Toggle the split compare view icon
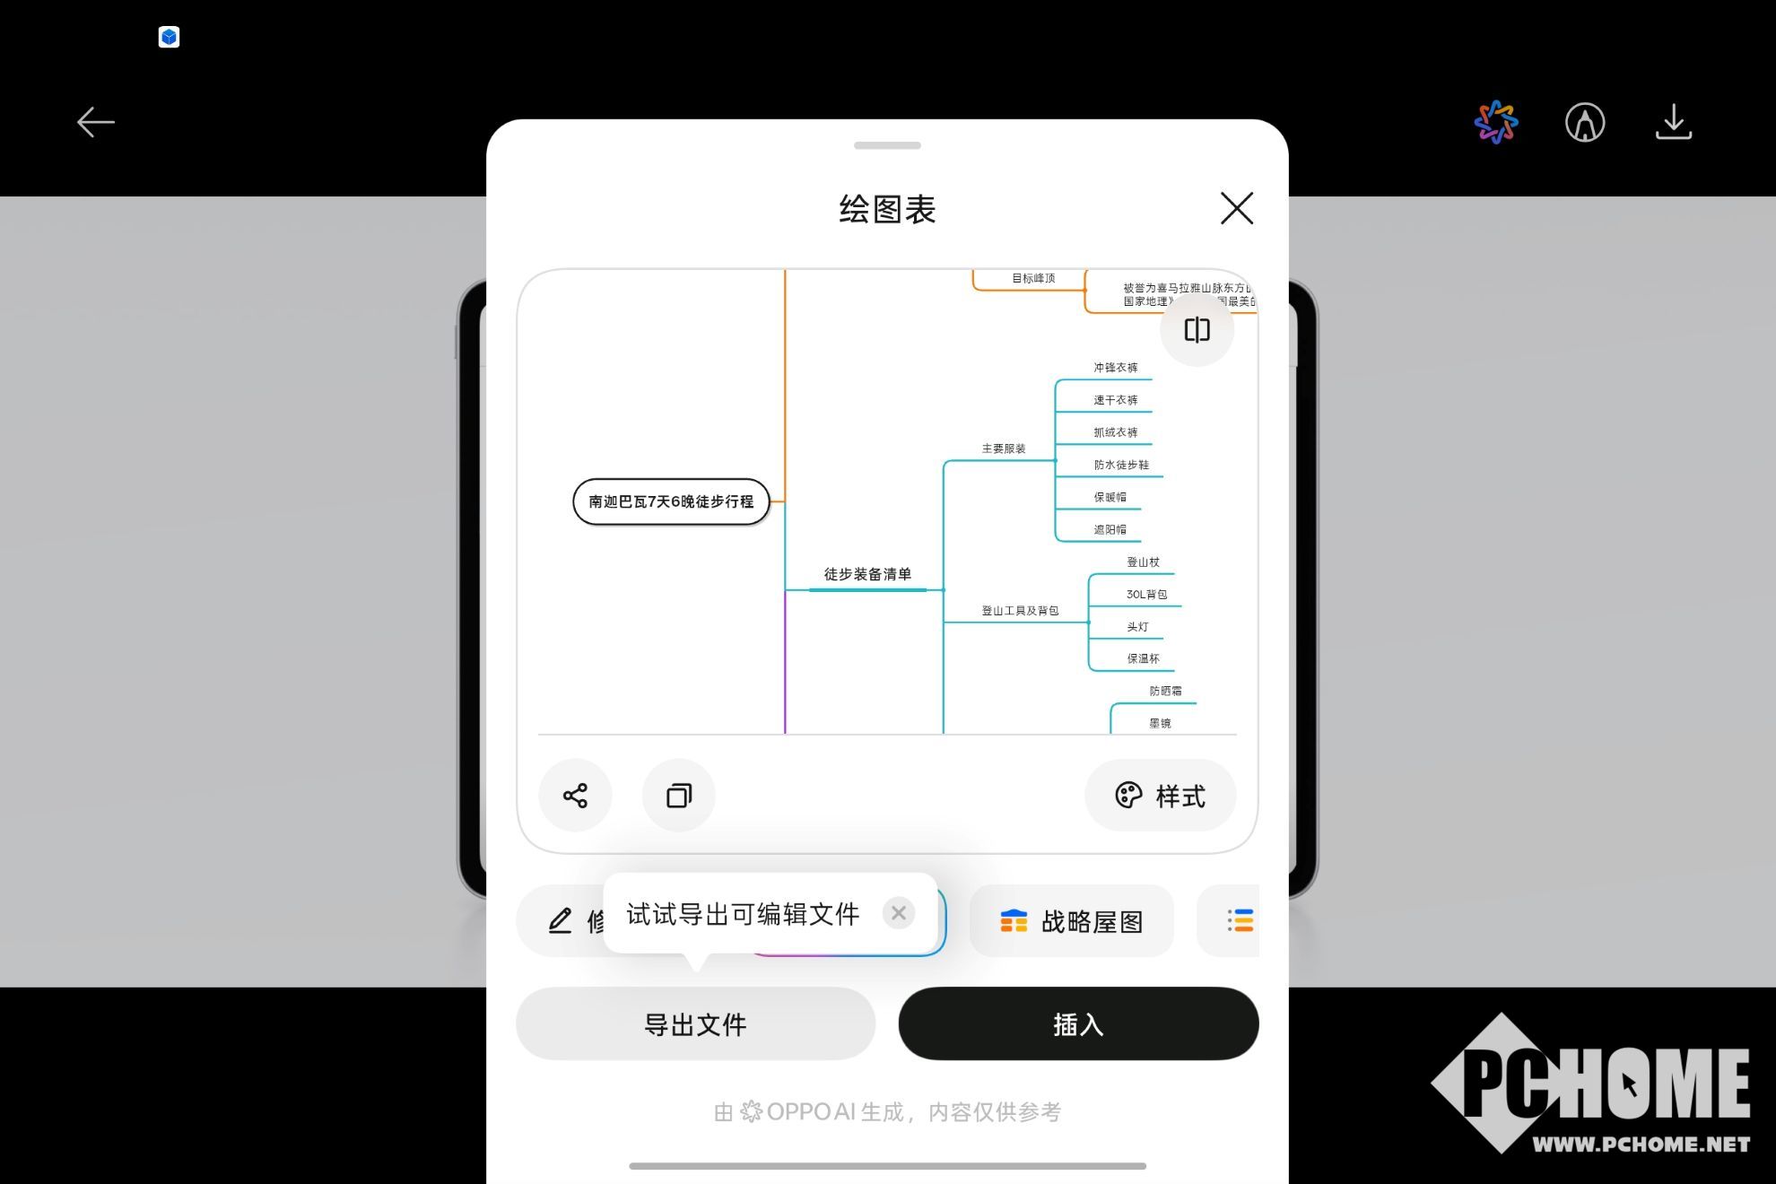This screenshot has width=1776, height=1184. (x=1197, y=330)
